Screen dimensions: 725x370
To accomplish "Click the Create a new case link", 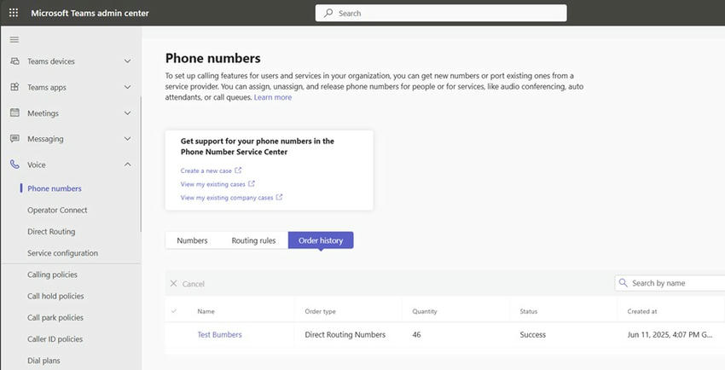I will [206, 171].
